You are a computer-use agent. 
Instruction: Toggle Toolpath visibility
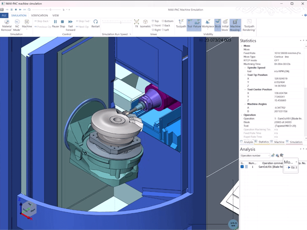pyautogui.click(x=181, y=24)
